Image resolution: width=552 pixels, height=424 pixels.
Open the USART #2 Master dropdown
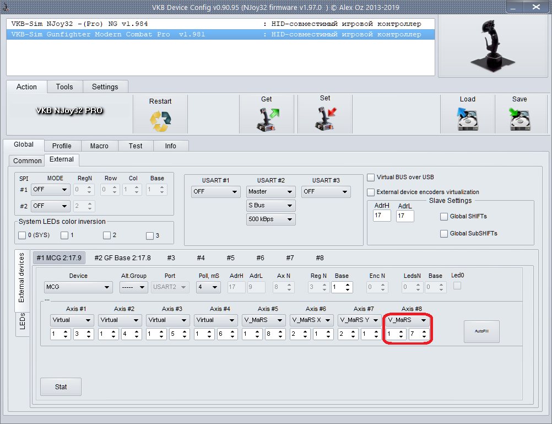click(270, 192)
